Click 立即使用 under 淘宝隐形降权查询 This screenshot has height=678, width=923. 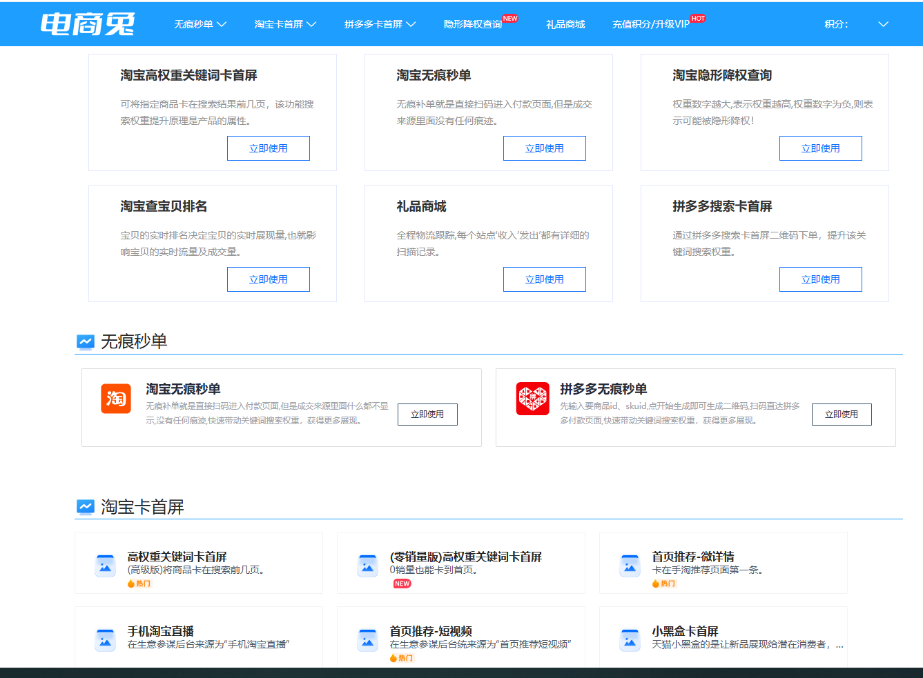[821, 148]
